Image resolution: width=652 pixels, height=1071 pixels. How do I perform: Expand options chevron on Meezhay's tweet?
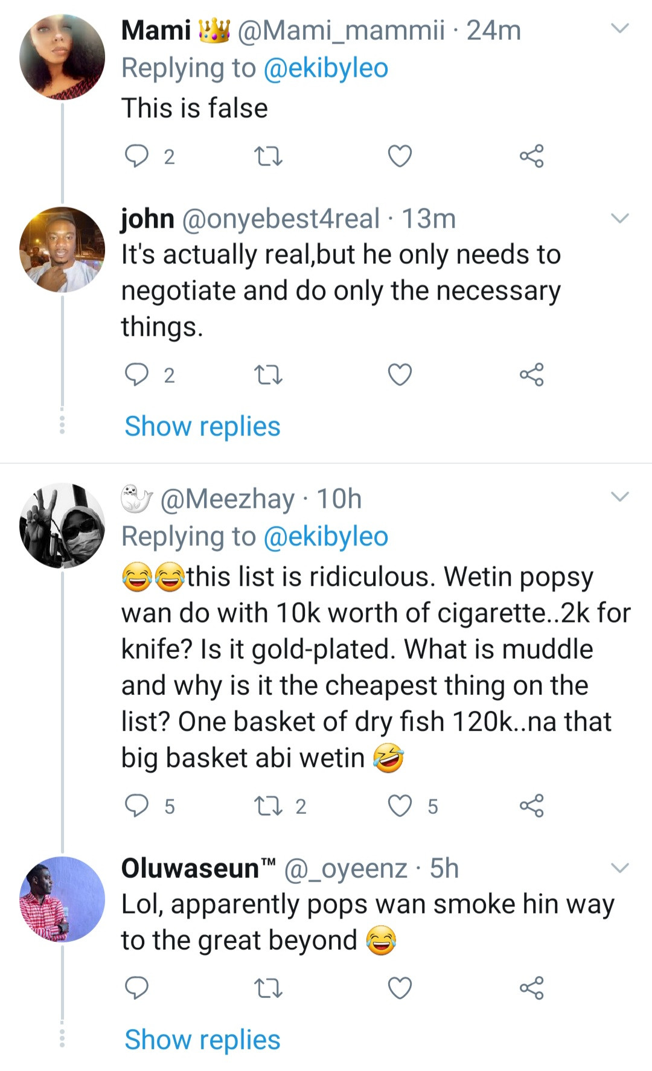[x=620, y=497]
